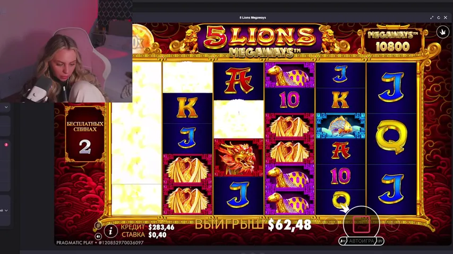Click the red dragon symbol on reels
The width and height of the screenshot is (453, 254).
pyautogui.click(x=238, y=158)
